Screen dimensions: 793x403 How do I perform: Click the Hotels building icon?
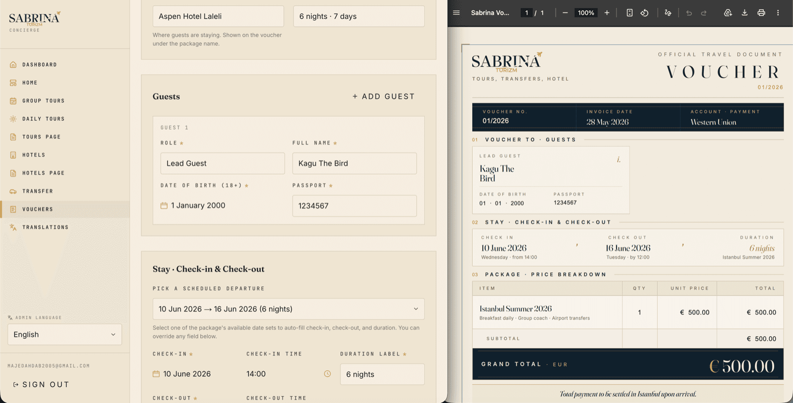[13, 155]
